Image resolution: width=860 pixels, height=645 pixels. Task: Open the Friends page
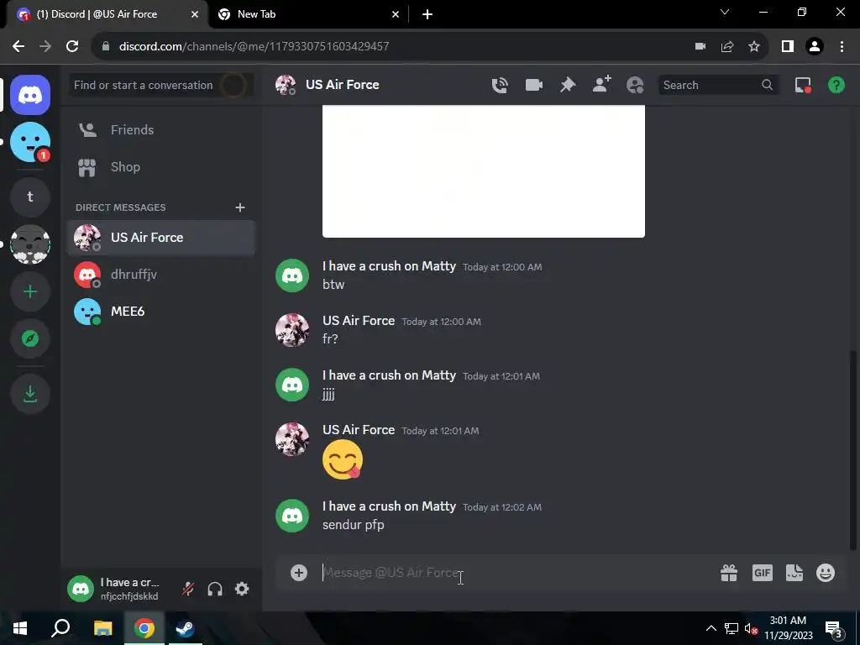coord(161,130)
